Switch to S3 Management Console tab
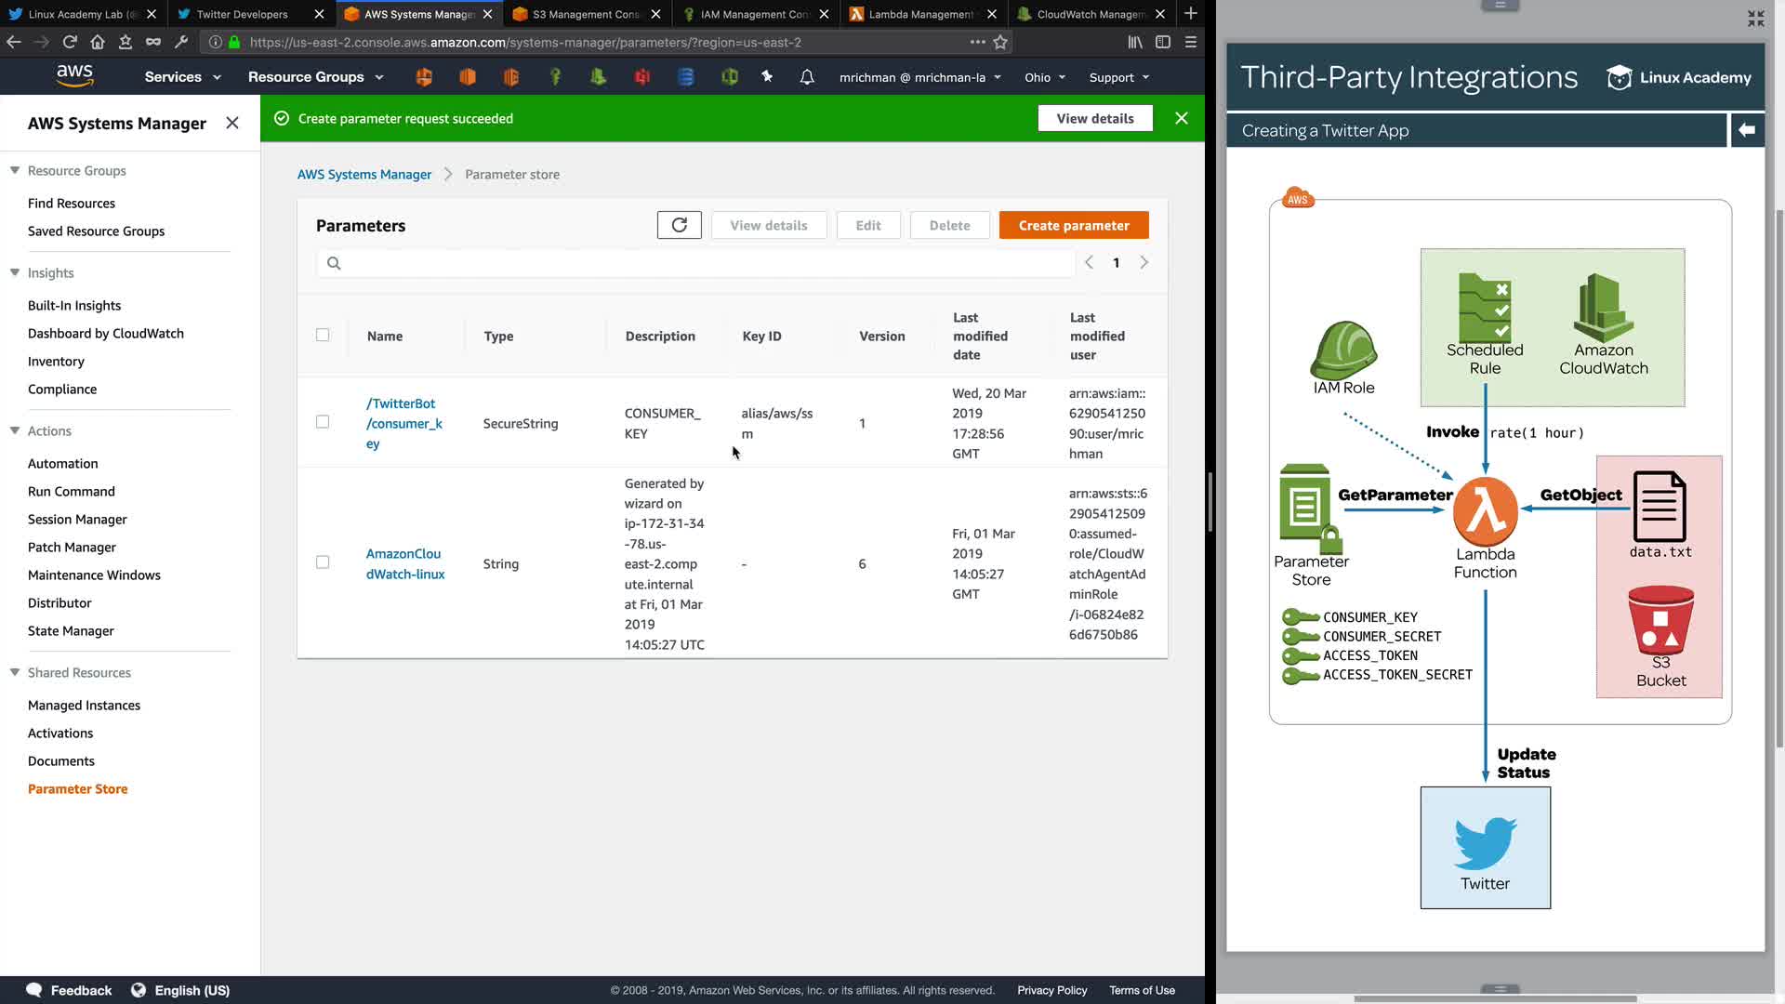Screen dimensions: 1785x1004 click(x=584, y=14)
